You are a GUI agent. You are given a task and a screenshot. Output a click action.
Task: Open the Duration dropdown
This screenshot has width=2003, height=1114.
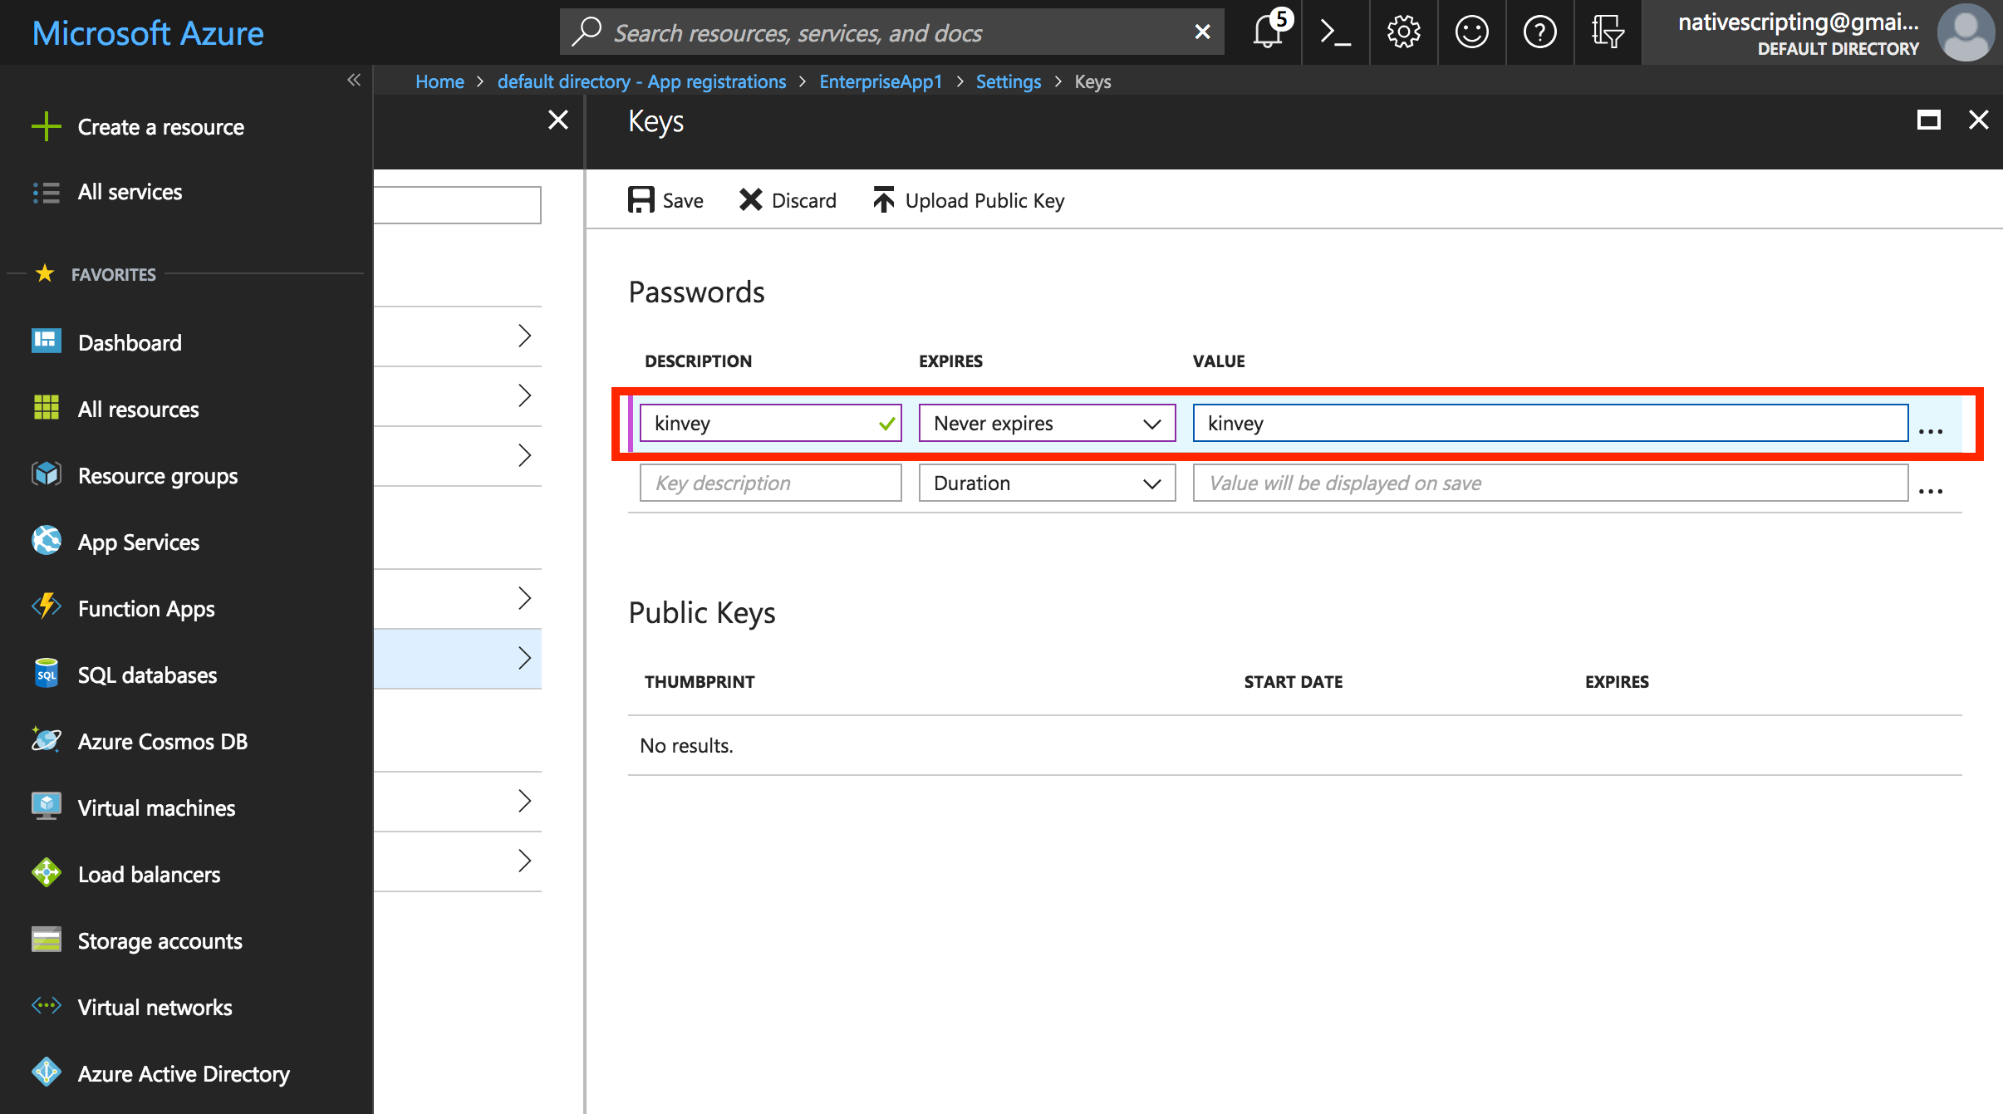tap(1047, 483)
